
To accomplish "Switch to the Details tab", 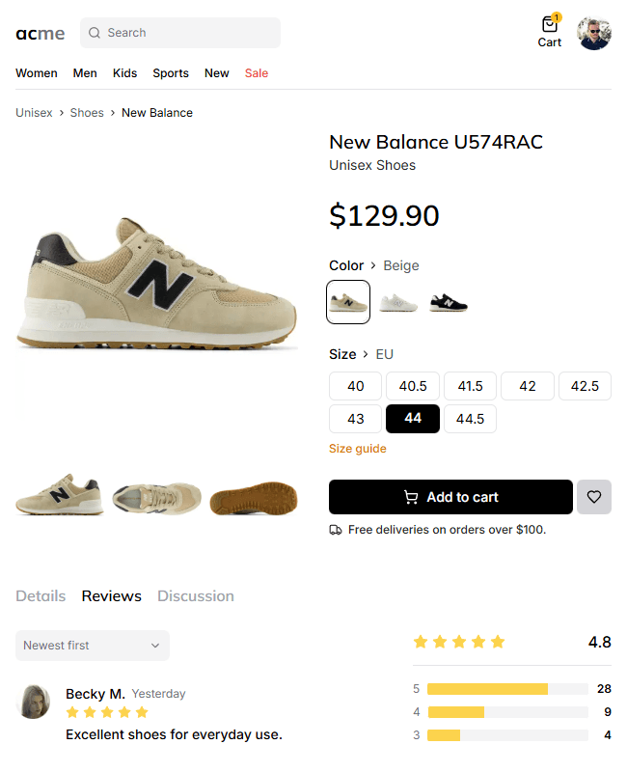I will 41,595.
